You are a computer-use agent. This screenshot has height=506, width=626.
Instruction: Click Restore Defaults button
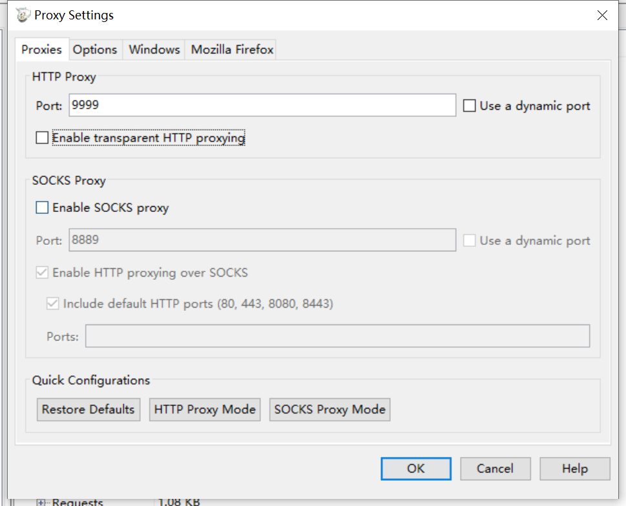pyautogui.click(x=89, y=409)
